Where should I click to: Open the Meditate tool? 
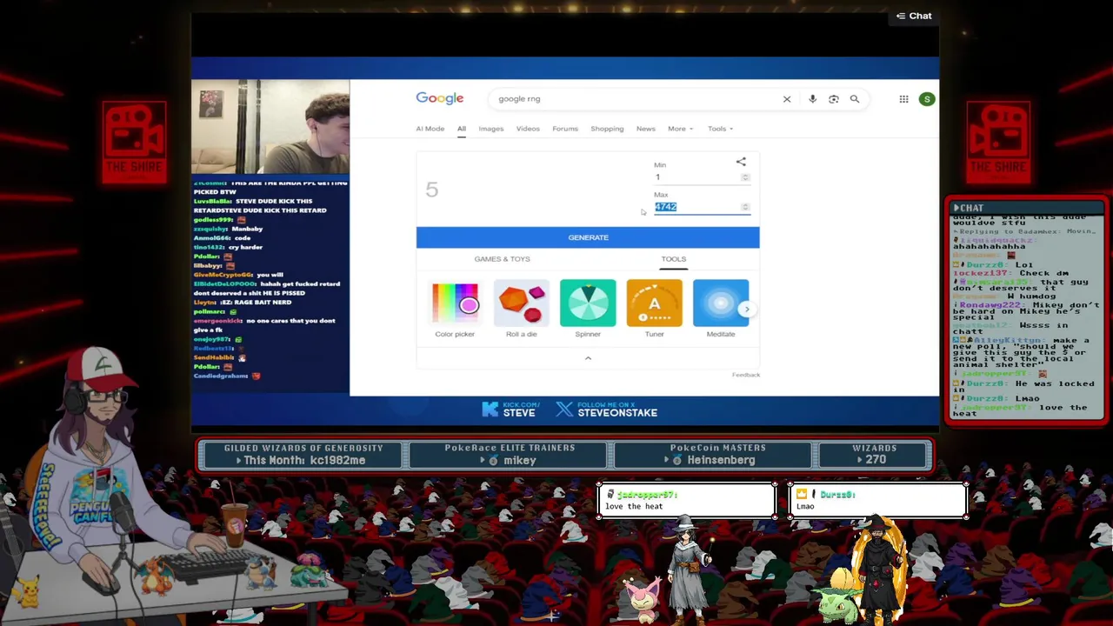coord(721,309)
